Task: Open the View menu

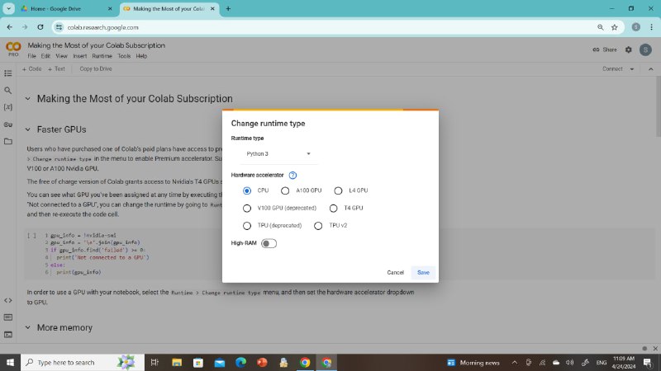Action: click(x=61, y=56)
